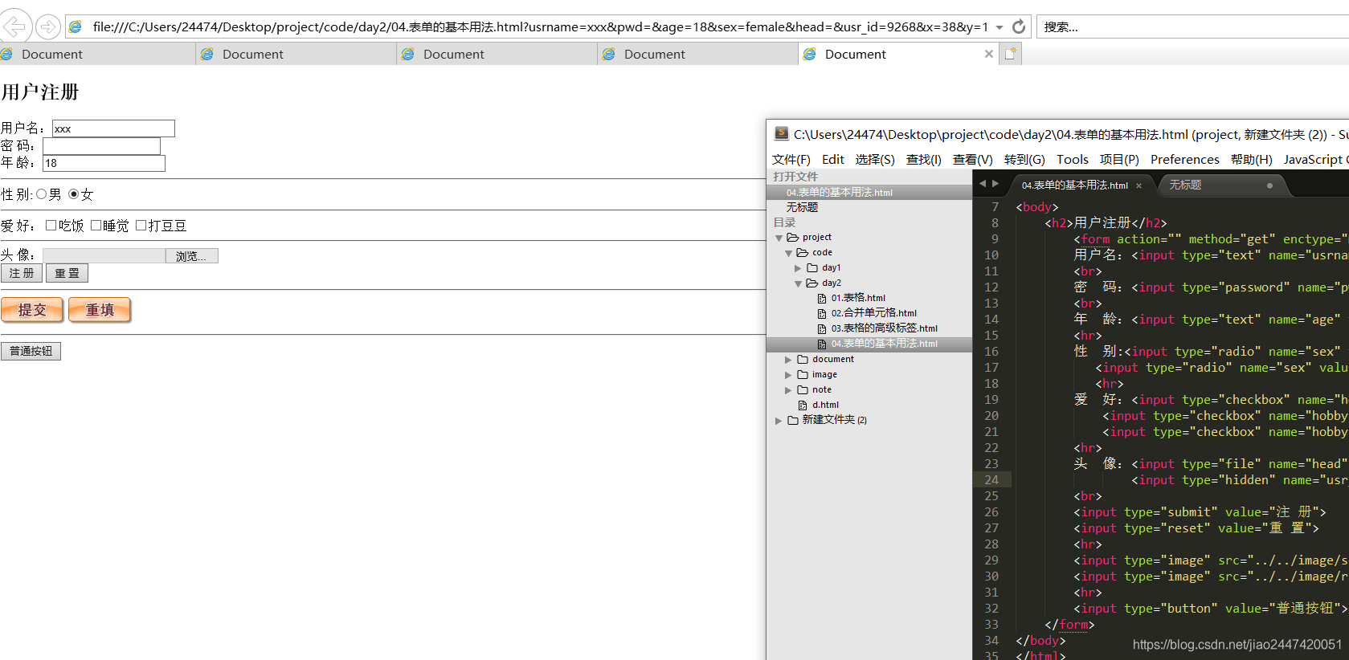Screen dimensions: 1349x660
Task: Switch to the first Document tab
Action: coord(96,54)
